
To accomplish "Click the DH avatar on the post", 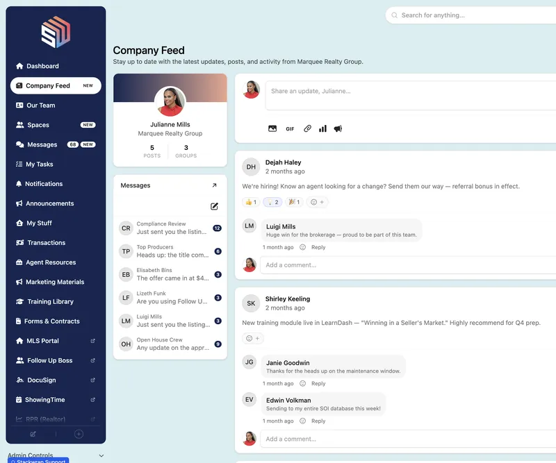I will point(251,167).
